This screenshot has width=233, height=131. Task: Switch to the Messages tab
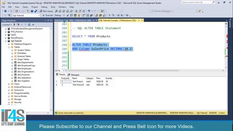point(74,75)
